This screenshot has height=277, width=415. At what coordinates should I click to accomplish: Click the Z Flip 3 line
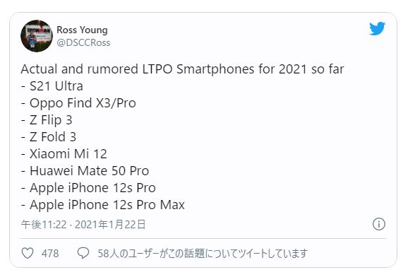[47, 120]
